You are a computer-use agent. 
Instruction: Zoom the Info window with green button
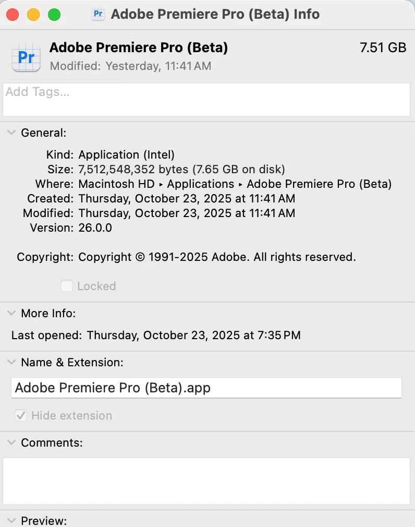tap(54, 15)
